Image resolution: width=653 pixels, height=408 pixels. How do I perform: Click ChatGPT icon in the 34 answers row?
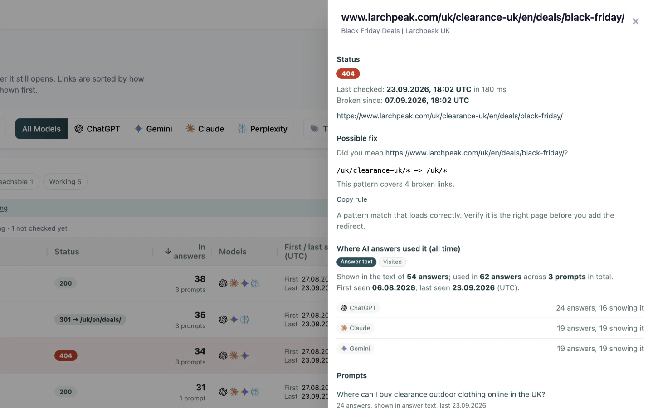[223, 356]
